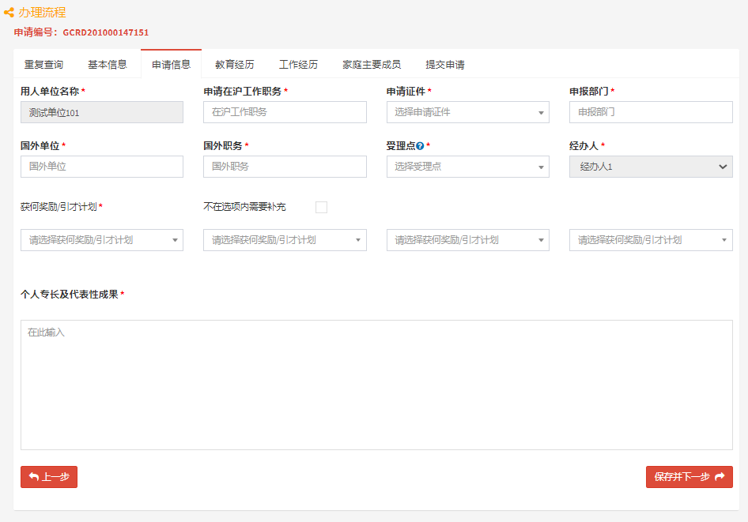Switch to the 教育经历 tab
Screen dimensions: 748x522
click(x=235, y=64)
